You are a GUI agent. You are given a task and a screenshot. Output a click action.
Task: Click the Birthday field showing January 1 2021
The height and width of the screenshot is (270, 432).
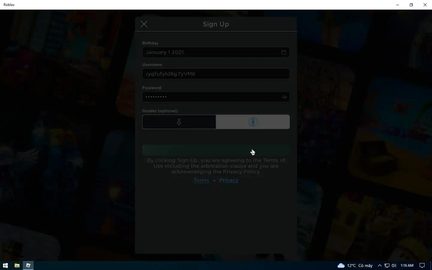[x=216, y=52]
